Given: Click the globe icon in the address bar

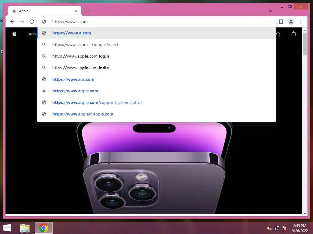Looking at the screenshot, I should [44, 22].
